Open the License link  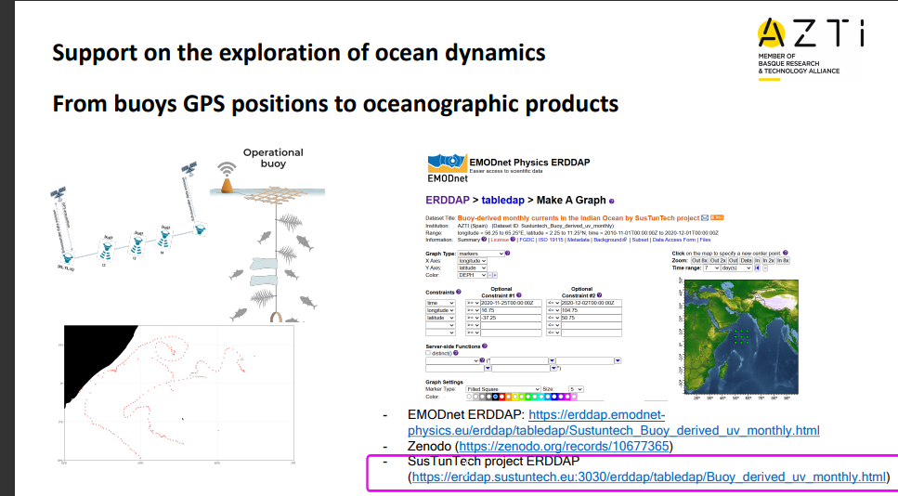pyautogui.click(x=500, y=240)
